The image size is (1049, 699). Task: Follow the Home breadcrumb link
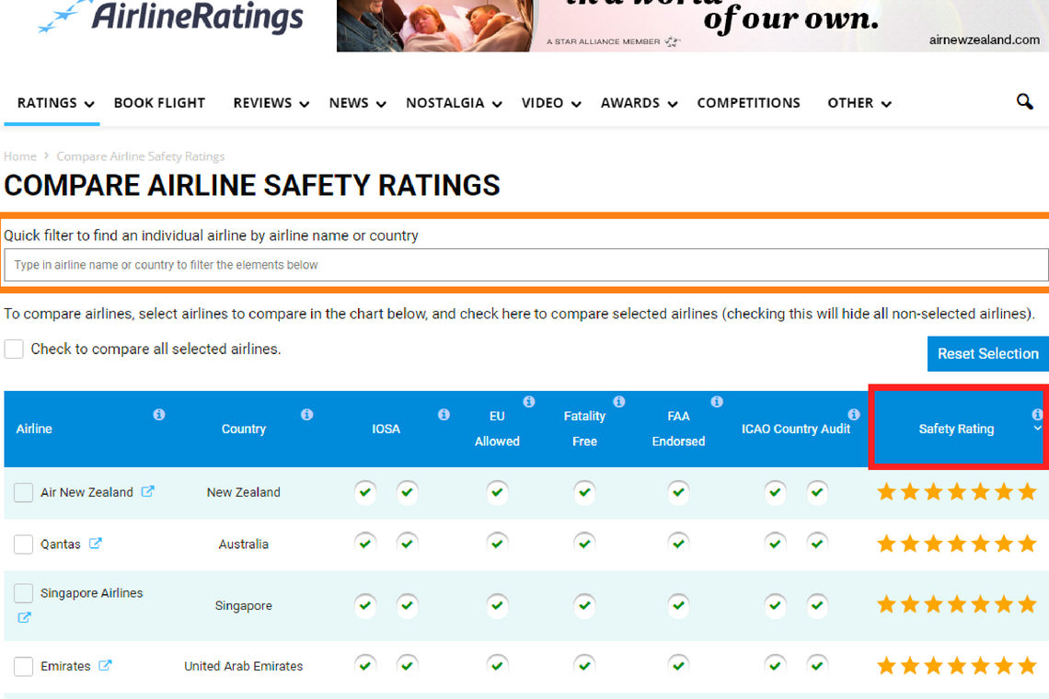[x=20, y=156]
